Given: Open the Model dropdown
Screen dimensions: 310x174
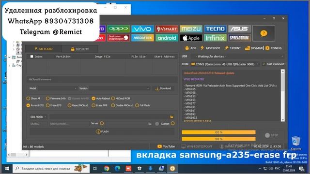Looking at the screenshot, I should tap(58, 88).
